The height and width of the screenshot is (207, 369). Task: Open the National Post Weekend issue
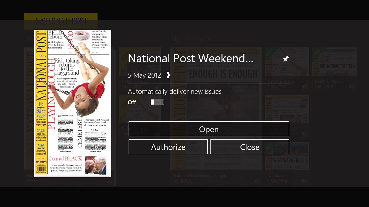coord(209,129)
